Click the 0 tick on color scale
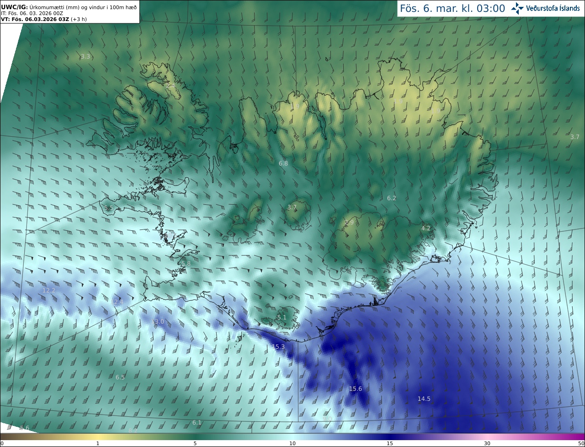The image size is (585, 447). pos(2,443)
